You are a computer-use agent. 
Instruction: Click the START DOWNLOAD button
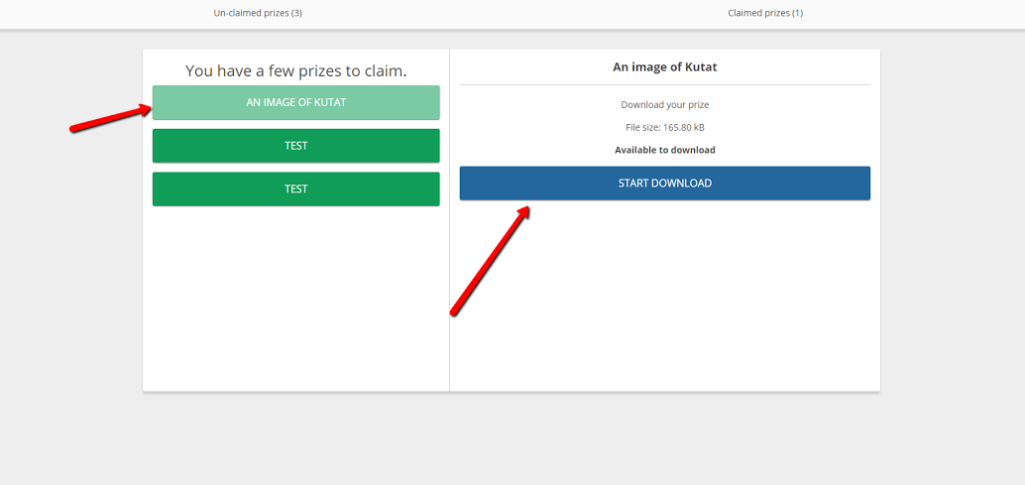[665, 183]
